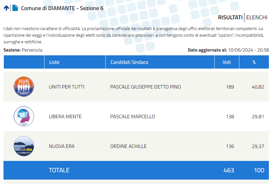Open the ELENCHI tab
The height and width of the screenshot is (184, 273).
pos(256,17)
